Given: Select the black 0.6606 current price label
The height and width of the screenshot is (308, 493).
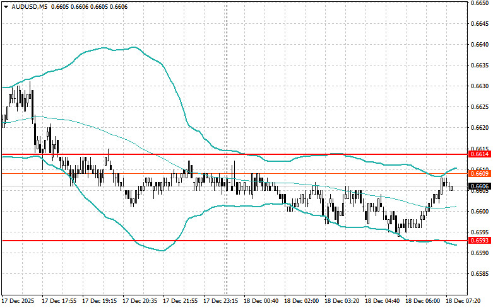Looking at the screenshot, I should click(x=480, y=186).
